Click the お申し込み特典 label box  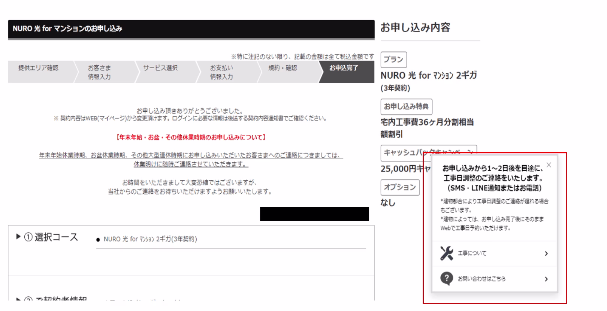pyautogui.click(x=406, y=106)
